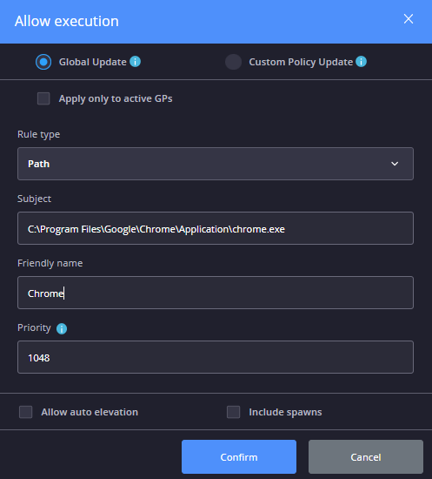Click the Include spawns label text
Viewport: 432px width, 479px height.
[285, 412]
